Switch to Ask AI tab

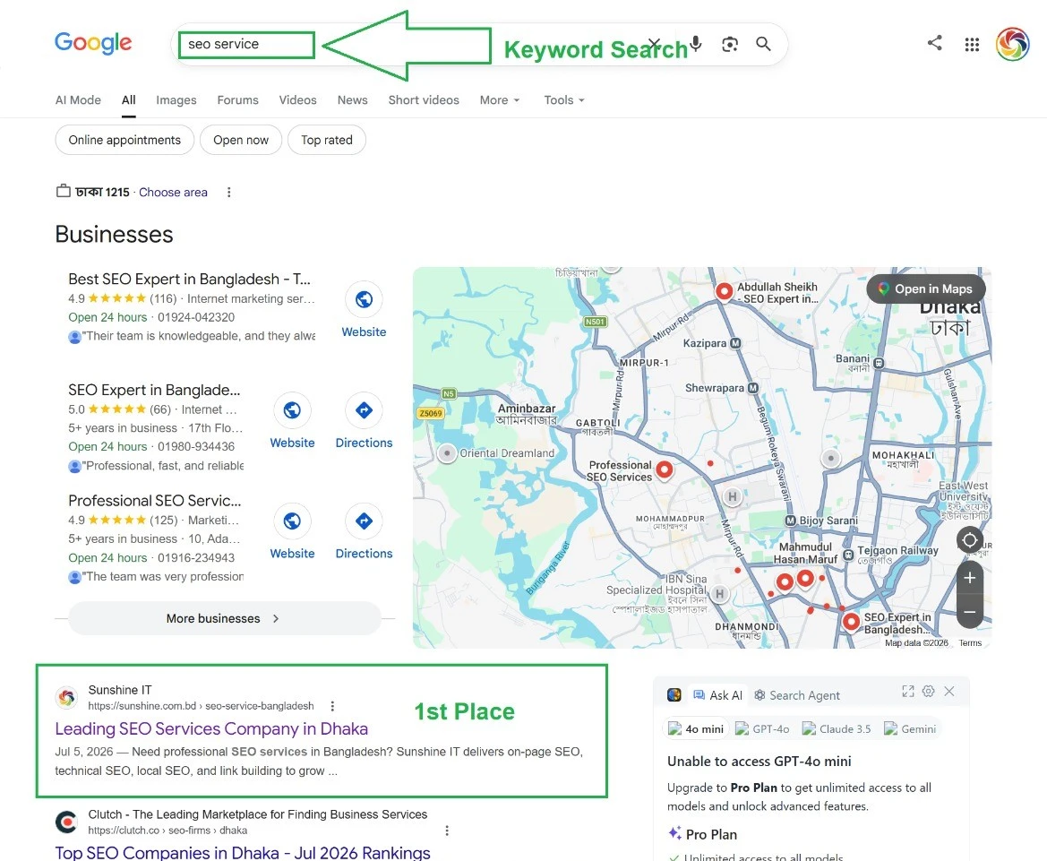717,695
